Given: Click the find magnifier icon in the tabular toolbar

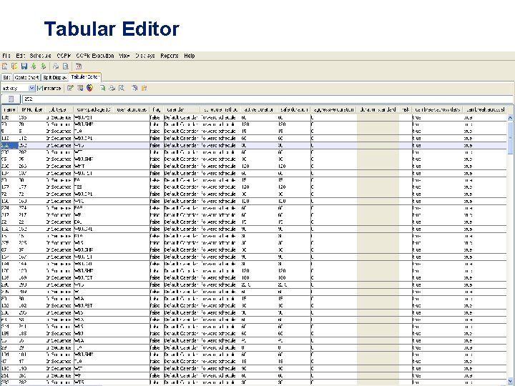Looking at the screenshot, I should 122,88.
